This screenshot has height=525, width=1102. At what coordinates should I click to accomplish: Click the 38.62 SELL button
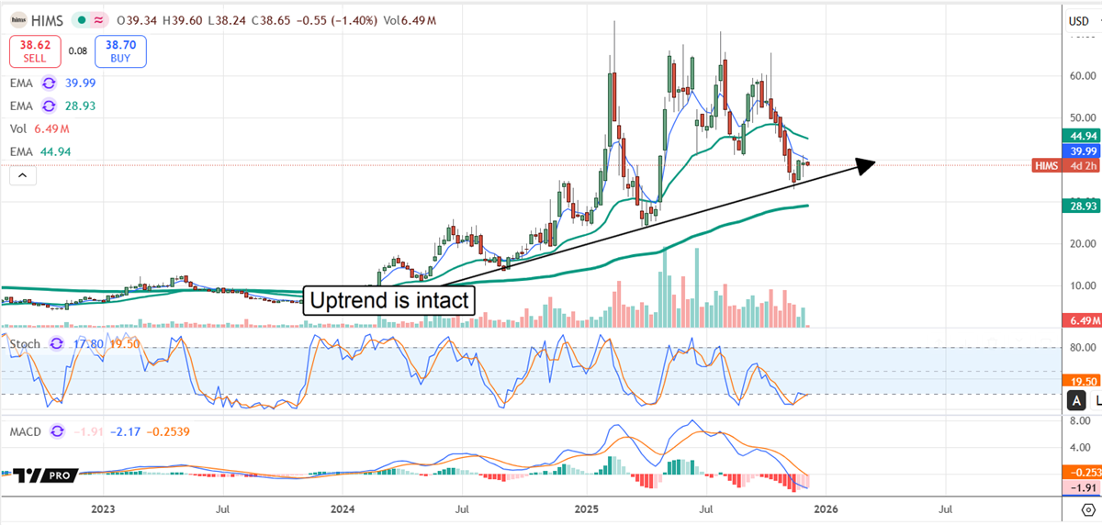[35, 50]
